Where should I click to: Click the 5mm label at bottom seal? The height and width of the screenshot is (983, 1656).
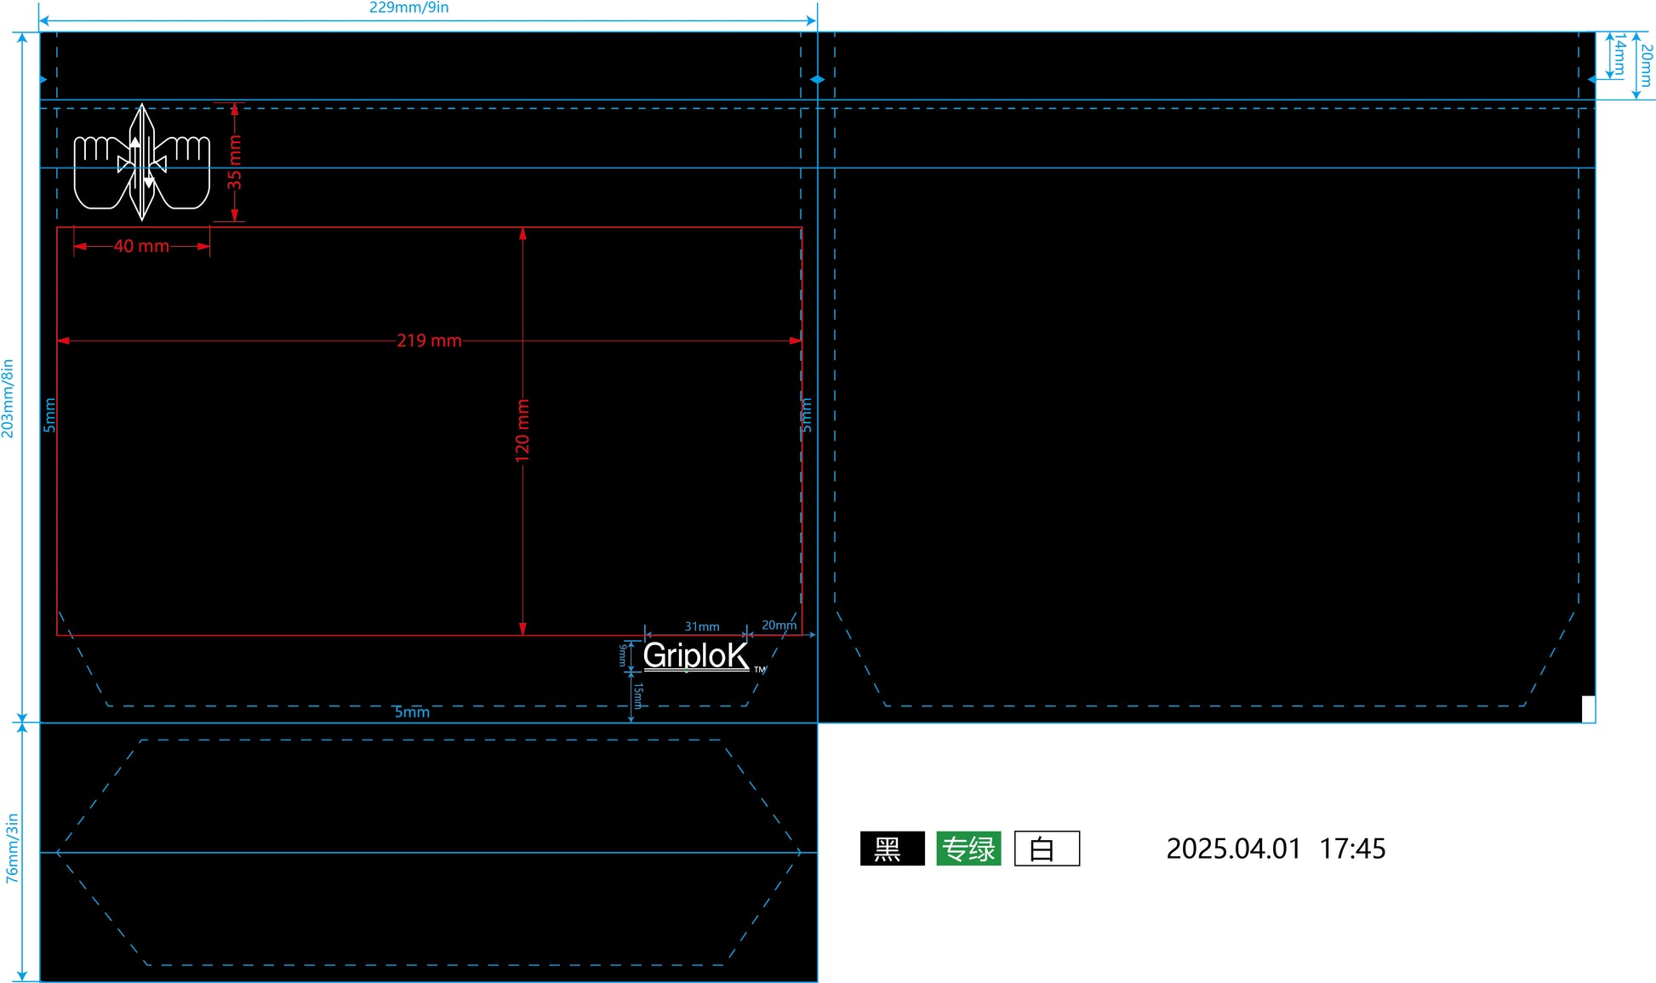[412, 712]
